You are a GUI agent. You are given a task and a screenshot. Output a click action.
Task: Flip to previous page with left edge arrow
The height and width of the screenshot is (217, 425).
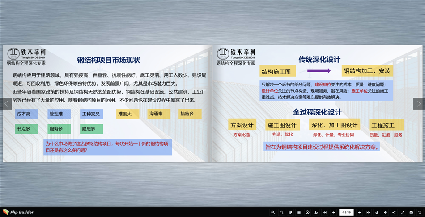(6, 104)
